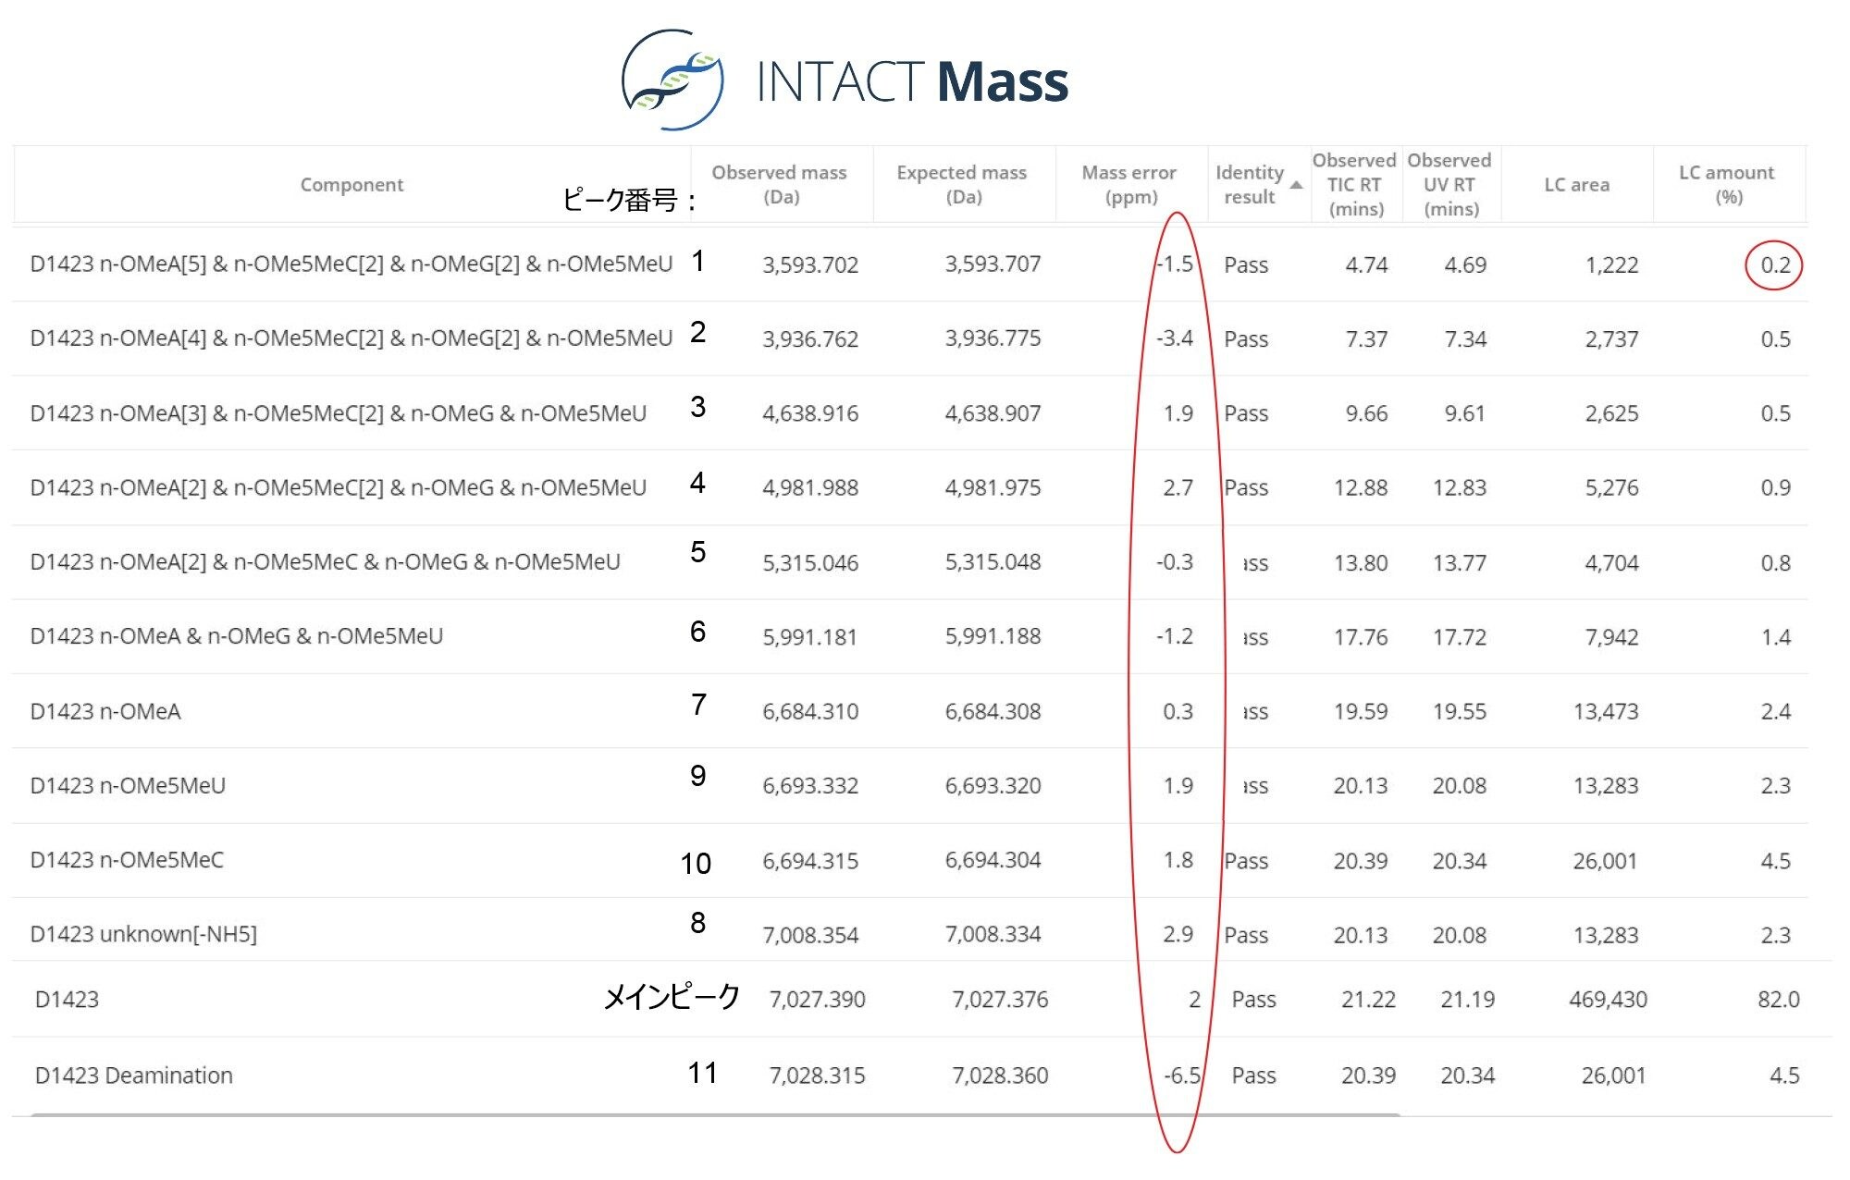Image resolution: width=1850 pixels, height=1180 pixels.
Task: Click the TIC RT value 9.66
Action: point(1366,413)
